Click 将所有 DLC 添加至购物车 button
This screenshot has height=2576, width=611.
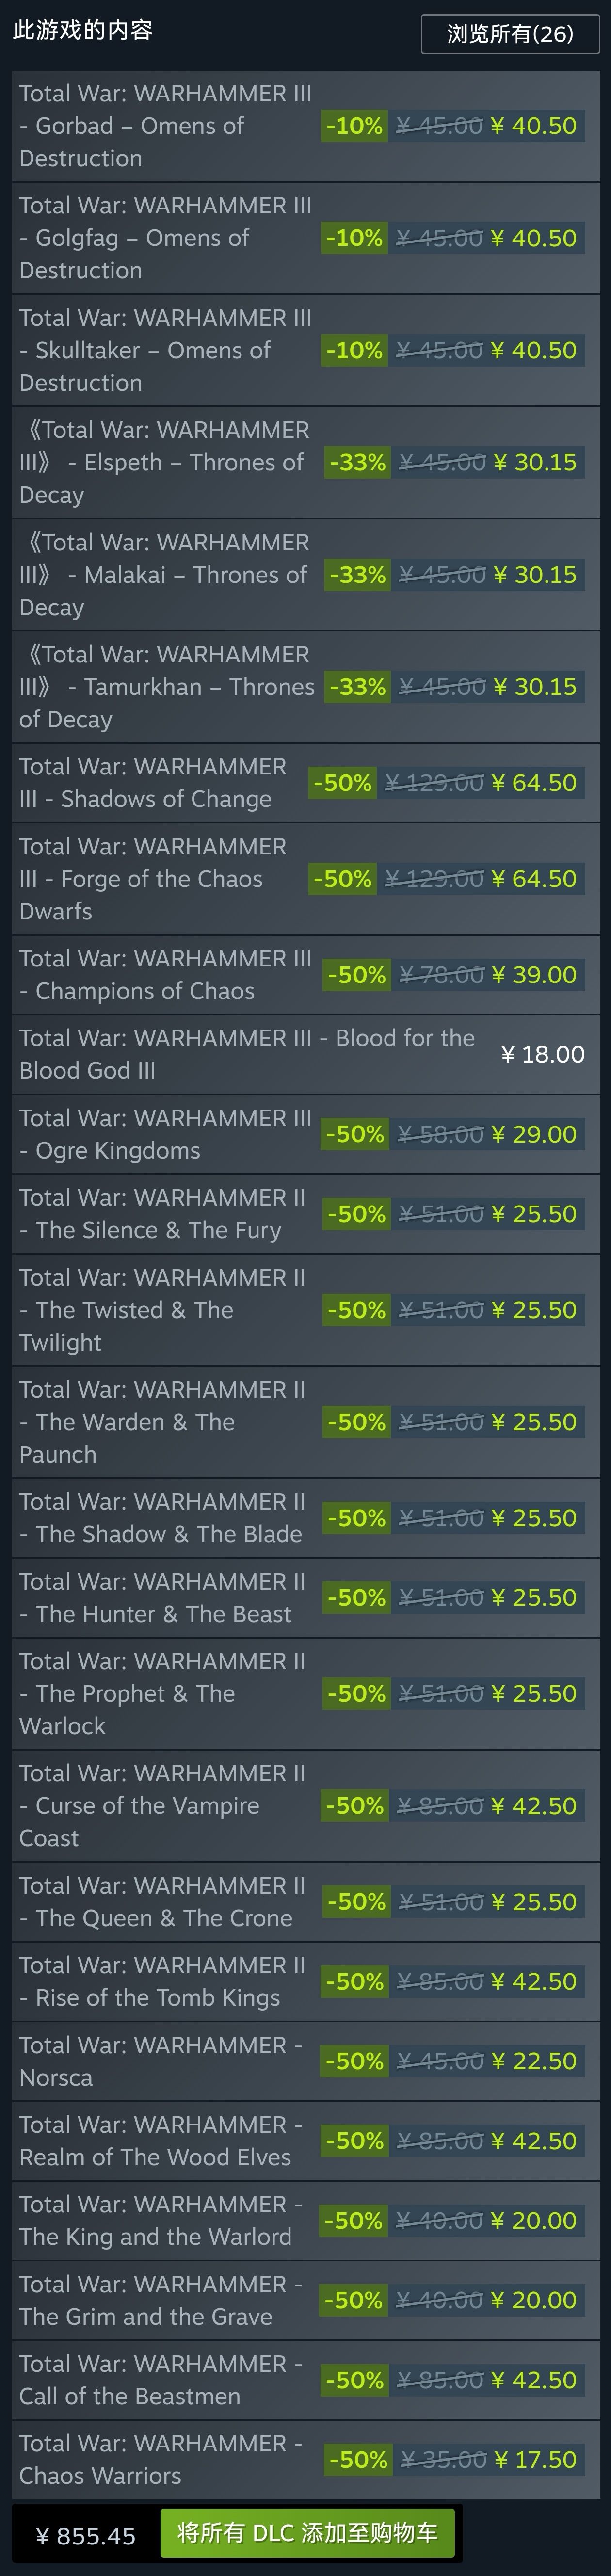click(x=307, y=2533)
